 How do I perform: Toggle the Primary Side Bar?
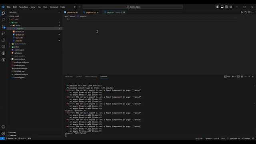(x=218, y=7)
